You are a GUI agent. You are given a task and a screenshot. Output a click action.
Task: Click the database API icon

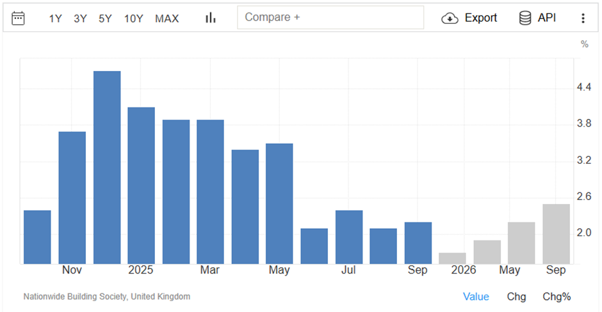[525, 18]
